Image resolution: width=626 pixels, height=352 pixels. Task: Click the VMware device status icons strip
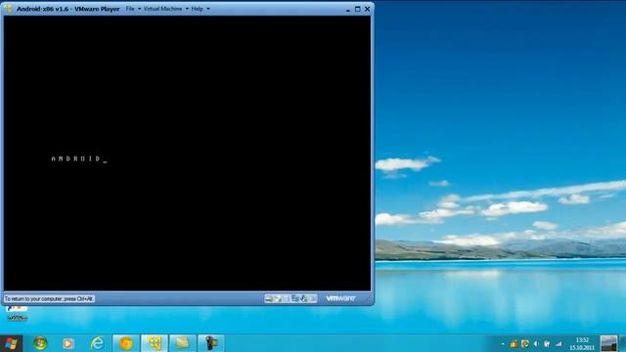click(x=291, y=298)
